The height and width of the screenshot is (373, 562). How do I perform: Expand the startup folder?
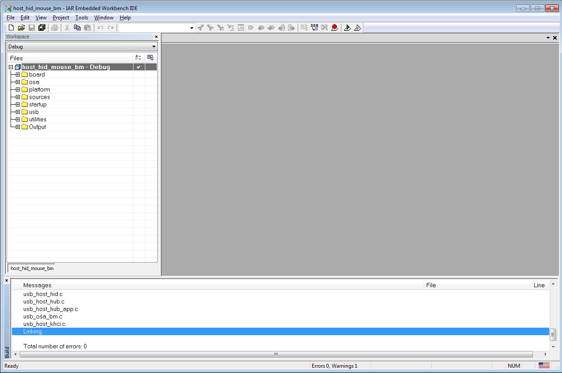point(18,105)
